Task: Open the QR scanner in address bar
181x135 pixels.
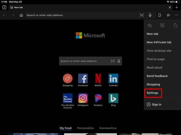Action: point(142,15)
